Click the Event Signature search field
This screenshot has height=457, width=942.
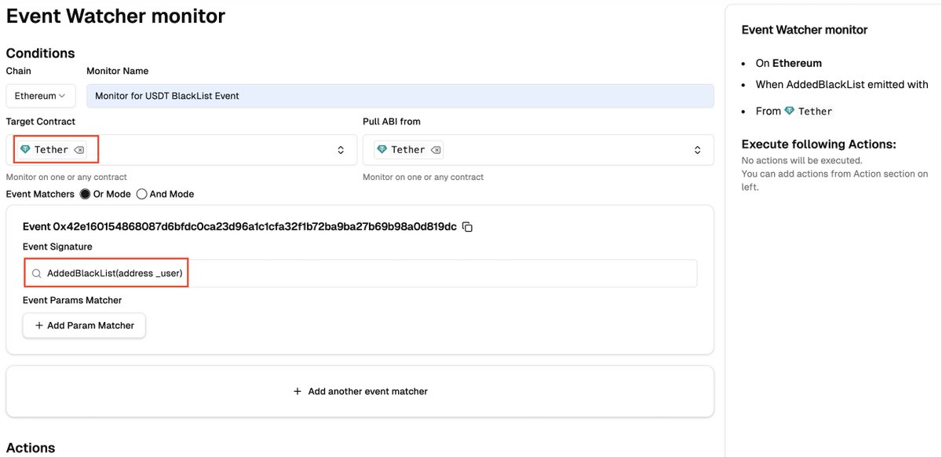[360, 273]
